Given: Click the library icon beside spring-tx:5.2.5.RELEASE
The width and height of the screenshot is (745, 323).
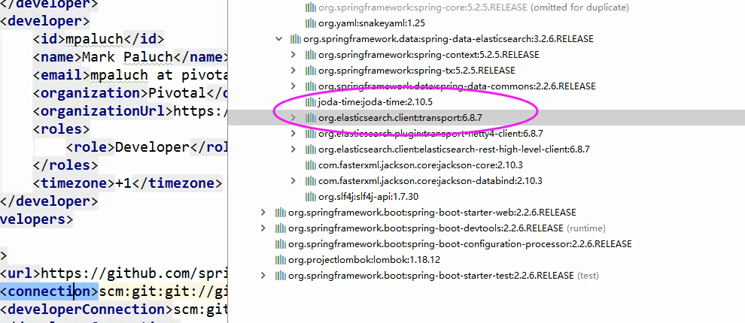Looking at the screenshot, I should [311, 70].
